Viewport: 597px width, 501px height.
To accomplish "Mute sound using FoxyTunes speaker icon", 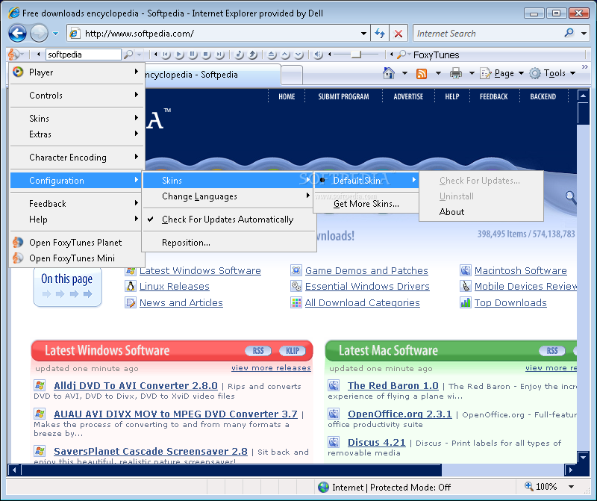I will (x=318, y=55).
